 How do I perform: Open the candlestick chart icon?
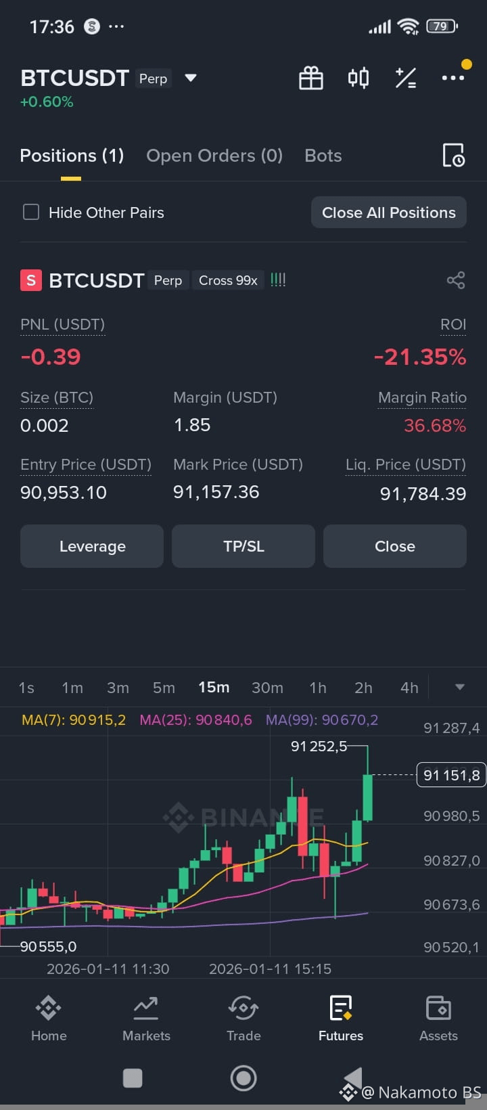[358, 78]
